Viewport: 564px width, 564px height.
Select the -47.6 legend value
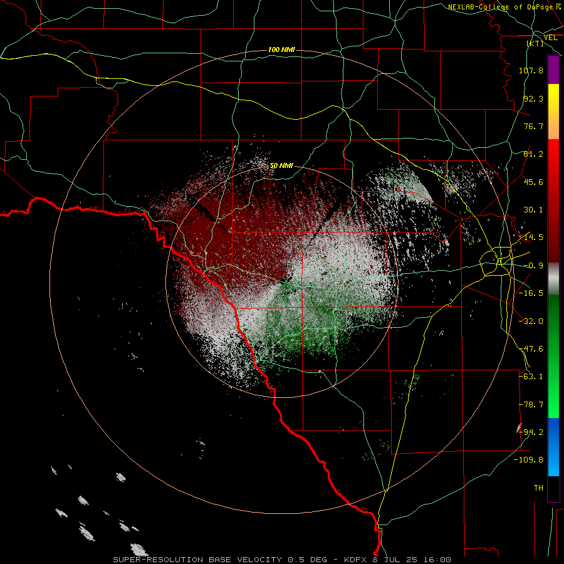coord(531,349)
